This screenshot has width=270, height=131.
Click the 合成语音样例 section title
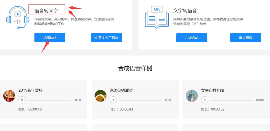coord(135,68)
